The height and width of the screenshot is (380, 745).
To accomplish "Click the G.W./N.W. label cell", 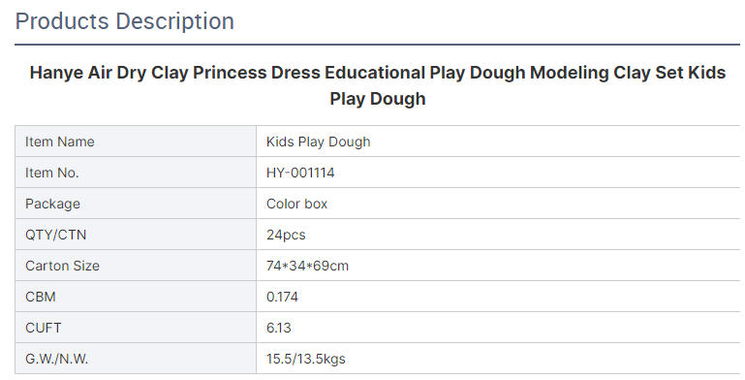I will pyautogui.click(x=136, y=358).
